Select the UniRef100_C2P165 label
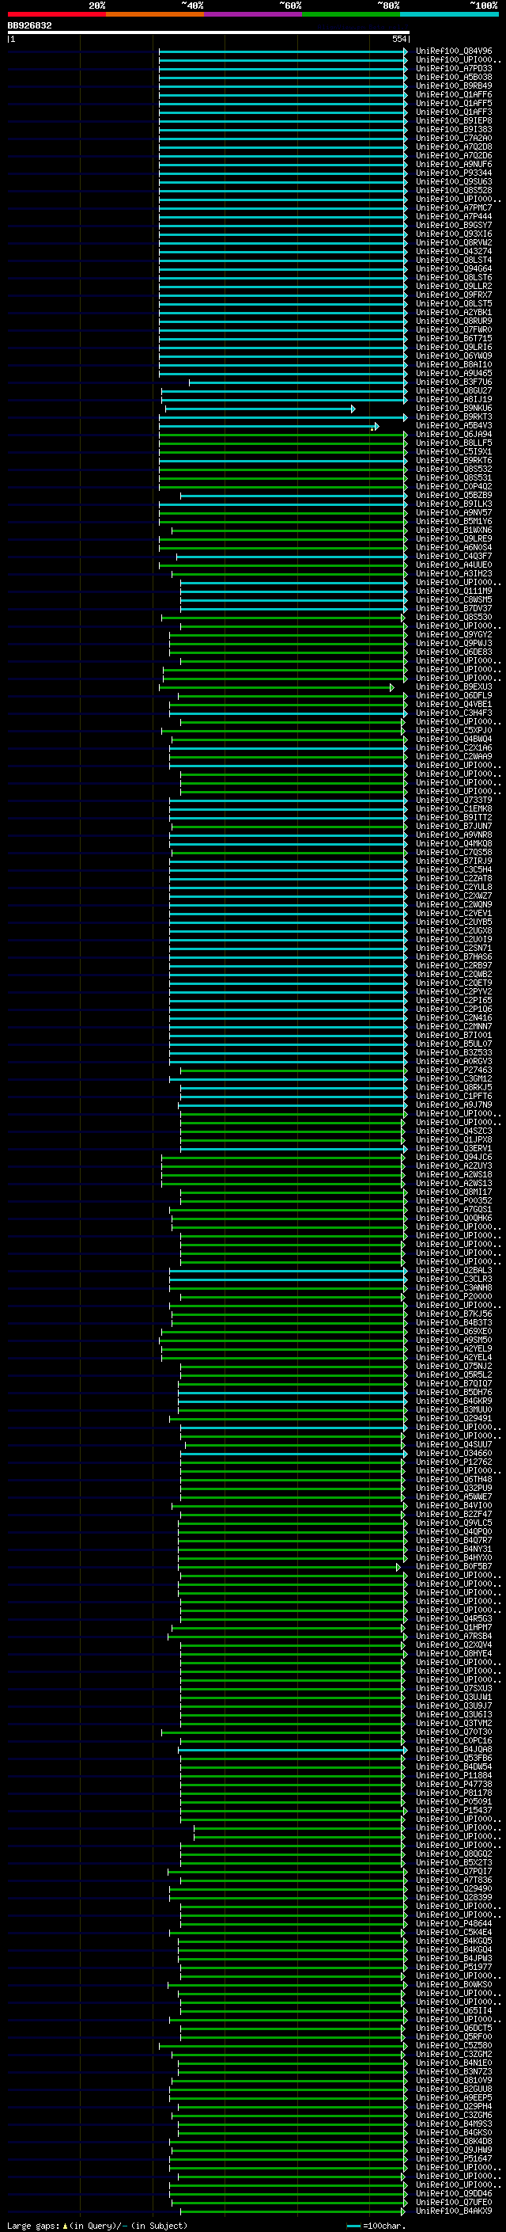This screenshot has width=506, height=2232. (x=454, y=1000)
